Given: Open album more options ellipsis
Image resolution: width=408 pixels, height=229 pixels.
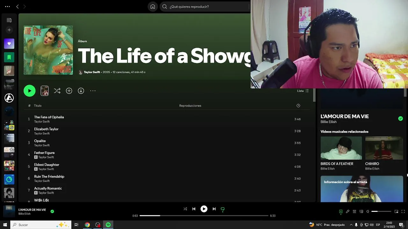Looking at the screenshot, I should [93, 91].
